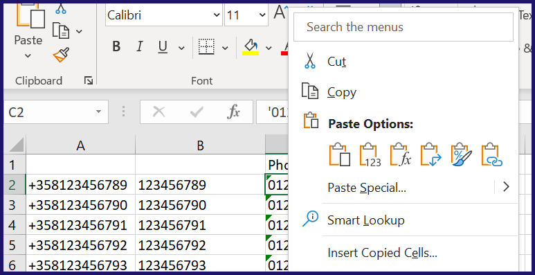
Task: Select the Transpose paste option
Action: tap(431, 155)
